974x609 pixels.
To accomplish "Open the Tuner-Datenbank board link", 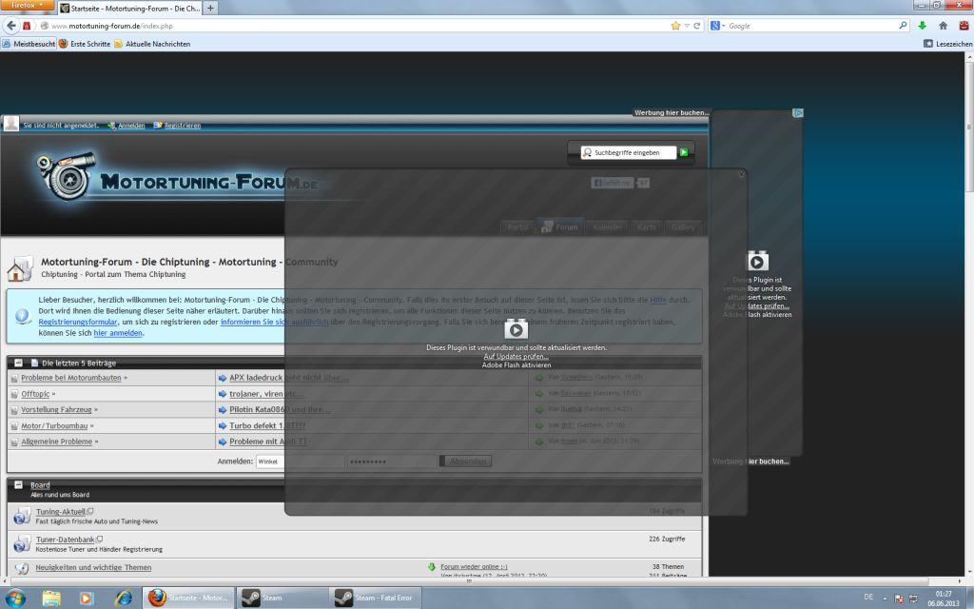I will (x=66, y=540).
